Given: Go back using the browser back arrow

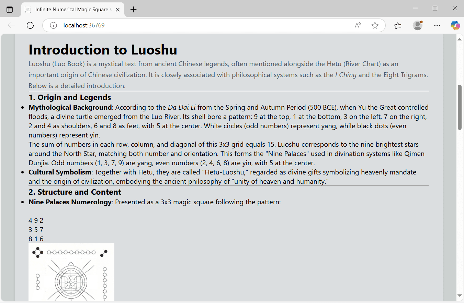Looking at the screenshot, I should click(11, 25).
